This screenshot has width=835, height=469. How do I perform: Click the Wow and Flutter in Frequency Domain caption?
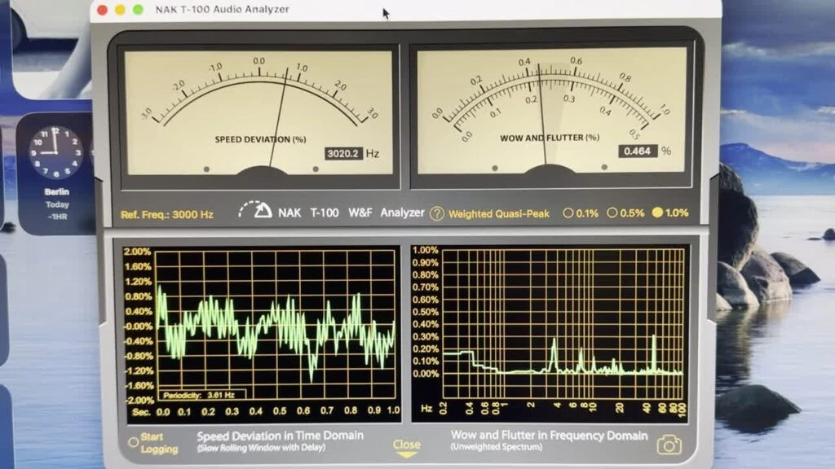549,436
